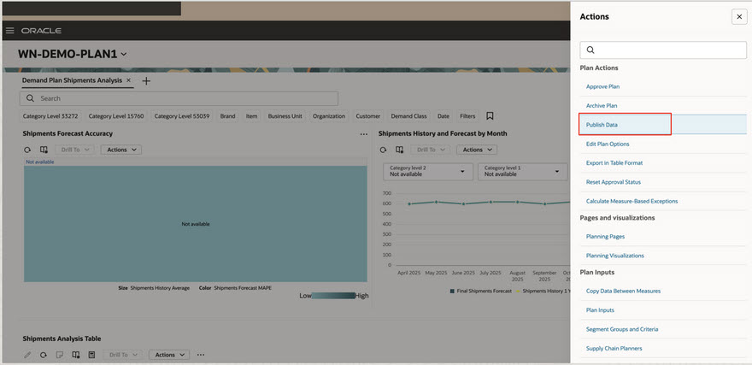Add a new page tab with plus icon
752x365 pixels.
pyautogui.click(x=146, y=81)
